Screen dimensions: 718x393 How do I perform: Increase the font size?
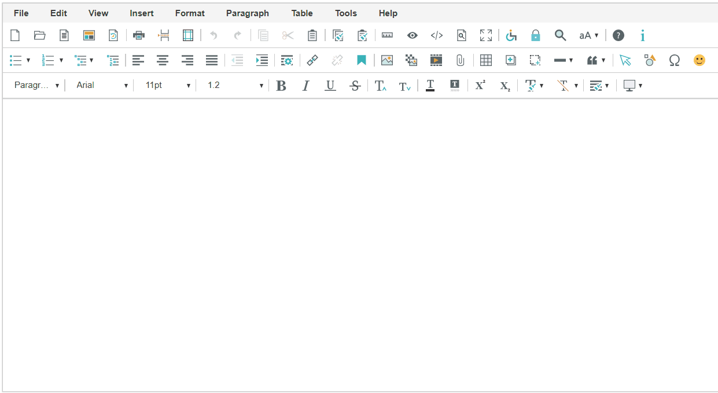tap(380, 86)
